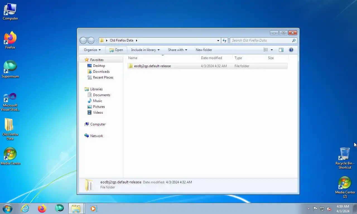Click the search magnifier icon
This screenshot has width=357, height=214.
coord(294,40)
